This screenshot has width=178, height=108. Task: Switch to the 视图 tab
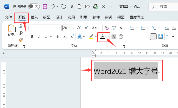coord(121,17)
